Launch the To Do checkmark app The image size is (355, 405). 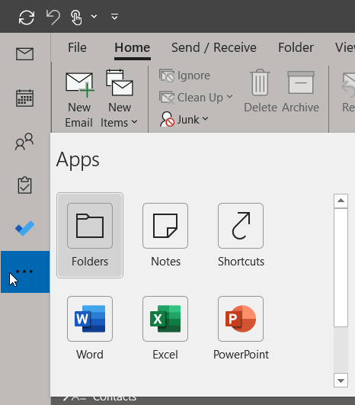coord(25,228)
